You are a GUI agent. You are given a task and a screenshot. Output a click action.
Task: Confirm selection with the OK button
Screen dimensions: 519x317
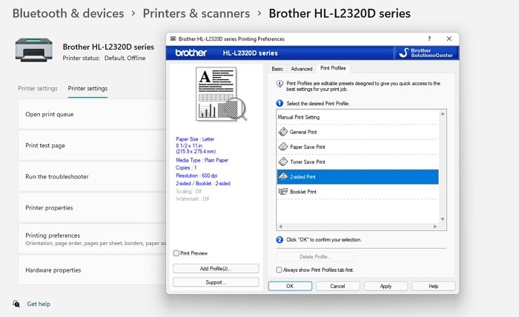coord(290,286)
